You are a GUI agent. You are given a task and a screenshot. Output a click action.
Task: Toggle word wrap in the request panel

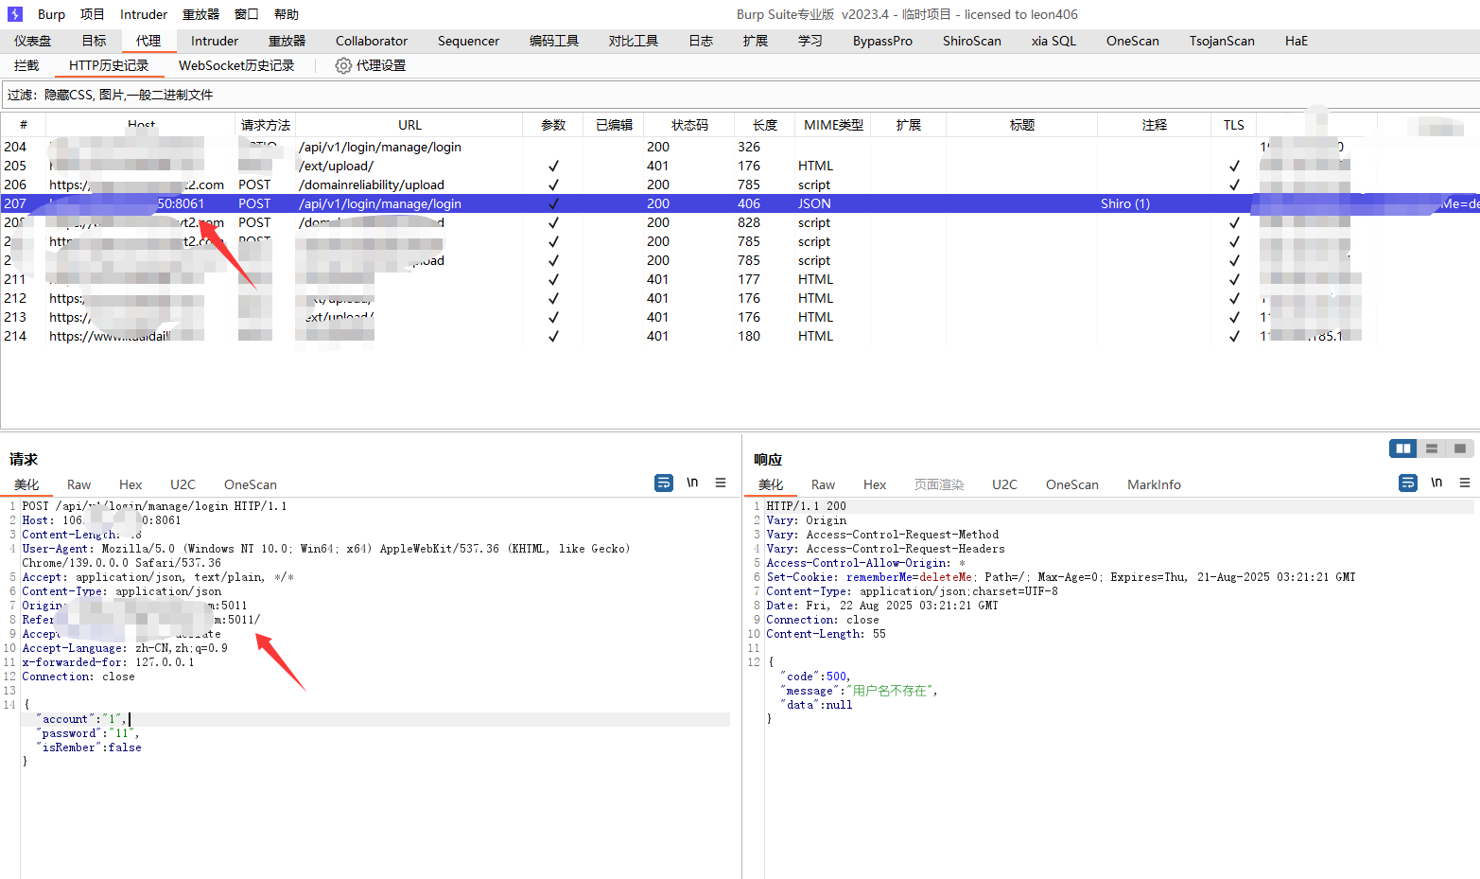pos(664,483)
